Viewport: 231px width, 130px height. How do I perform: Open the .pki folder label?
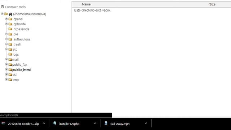[15, 34]
